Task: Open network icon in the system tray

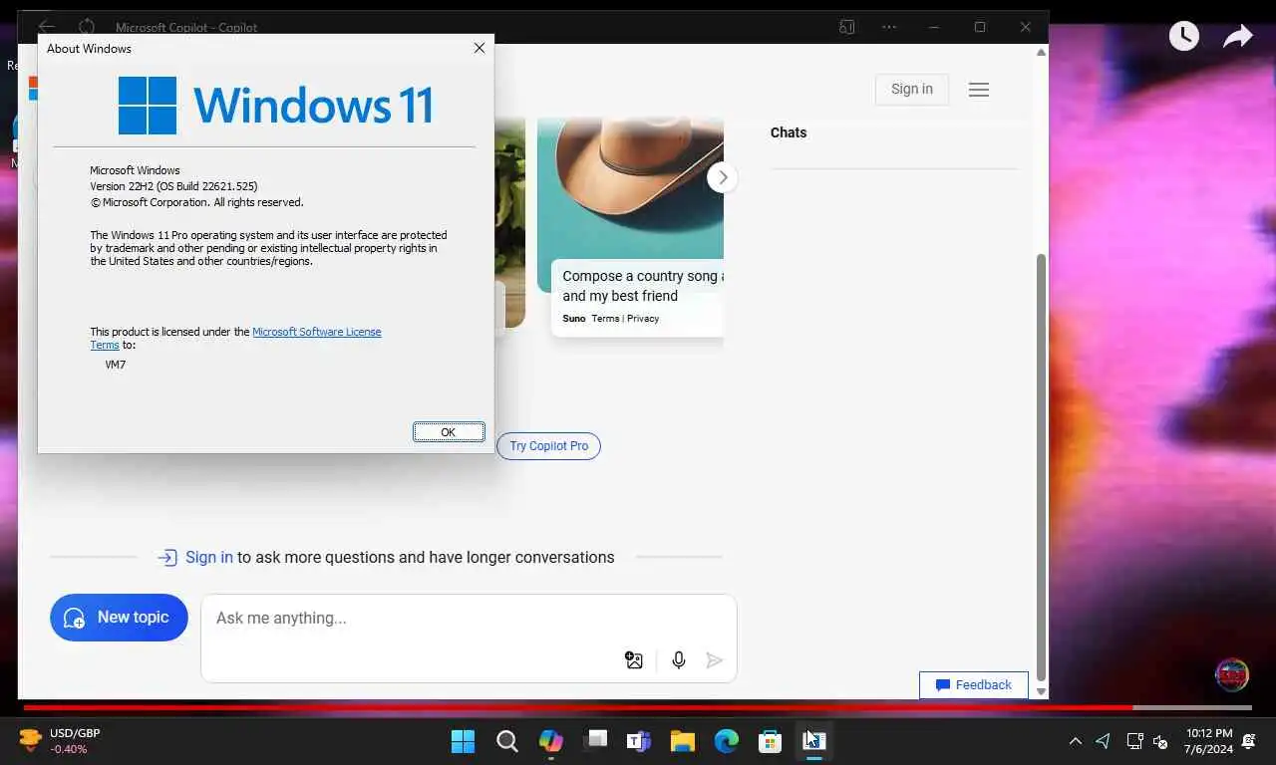Action: click(x=1134, y=741)
